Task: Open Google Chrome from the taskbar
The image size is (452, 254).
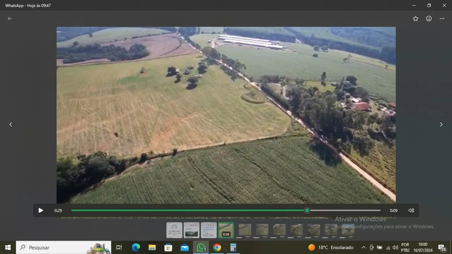Action: pos(217,248)
